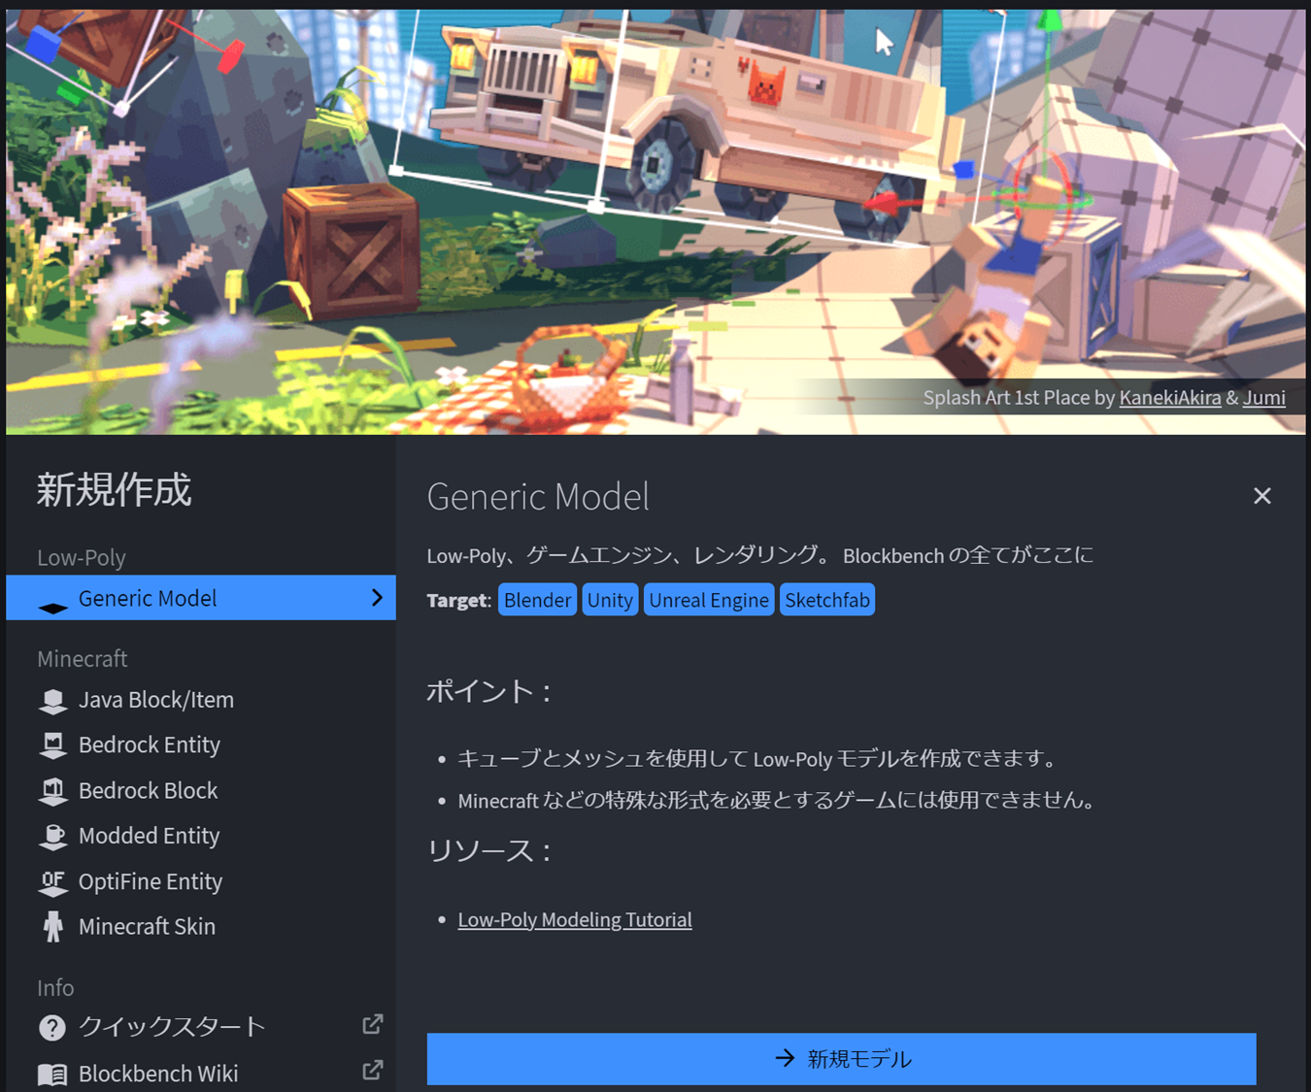Image resolution: width=1311 pixels, height=1092 pixels.
Task: Select the Bedrock Block format icon
Action: [53, 790]
